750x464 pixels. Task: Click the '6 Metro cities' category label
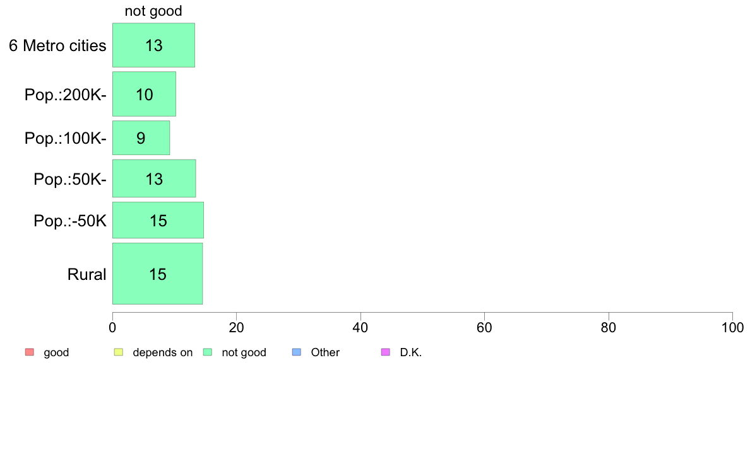(57, 45)
